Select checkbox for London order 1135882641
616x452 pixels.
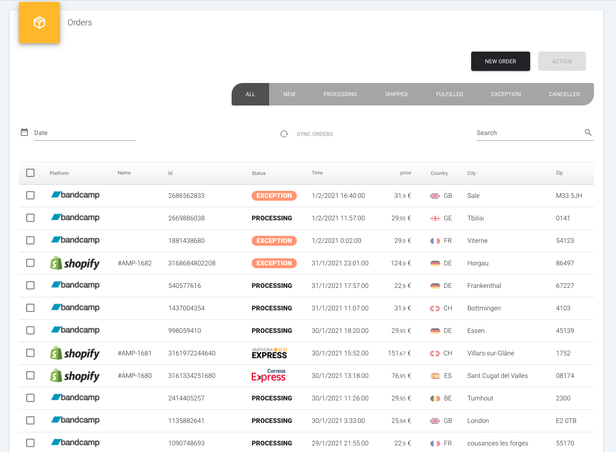30,421
